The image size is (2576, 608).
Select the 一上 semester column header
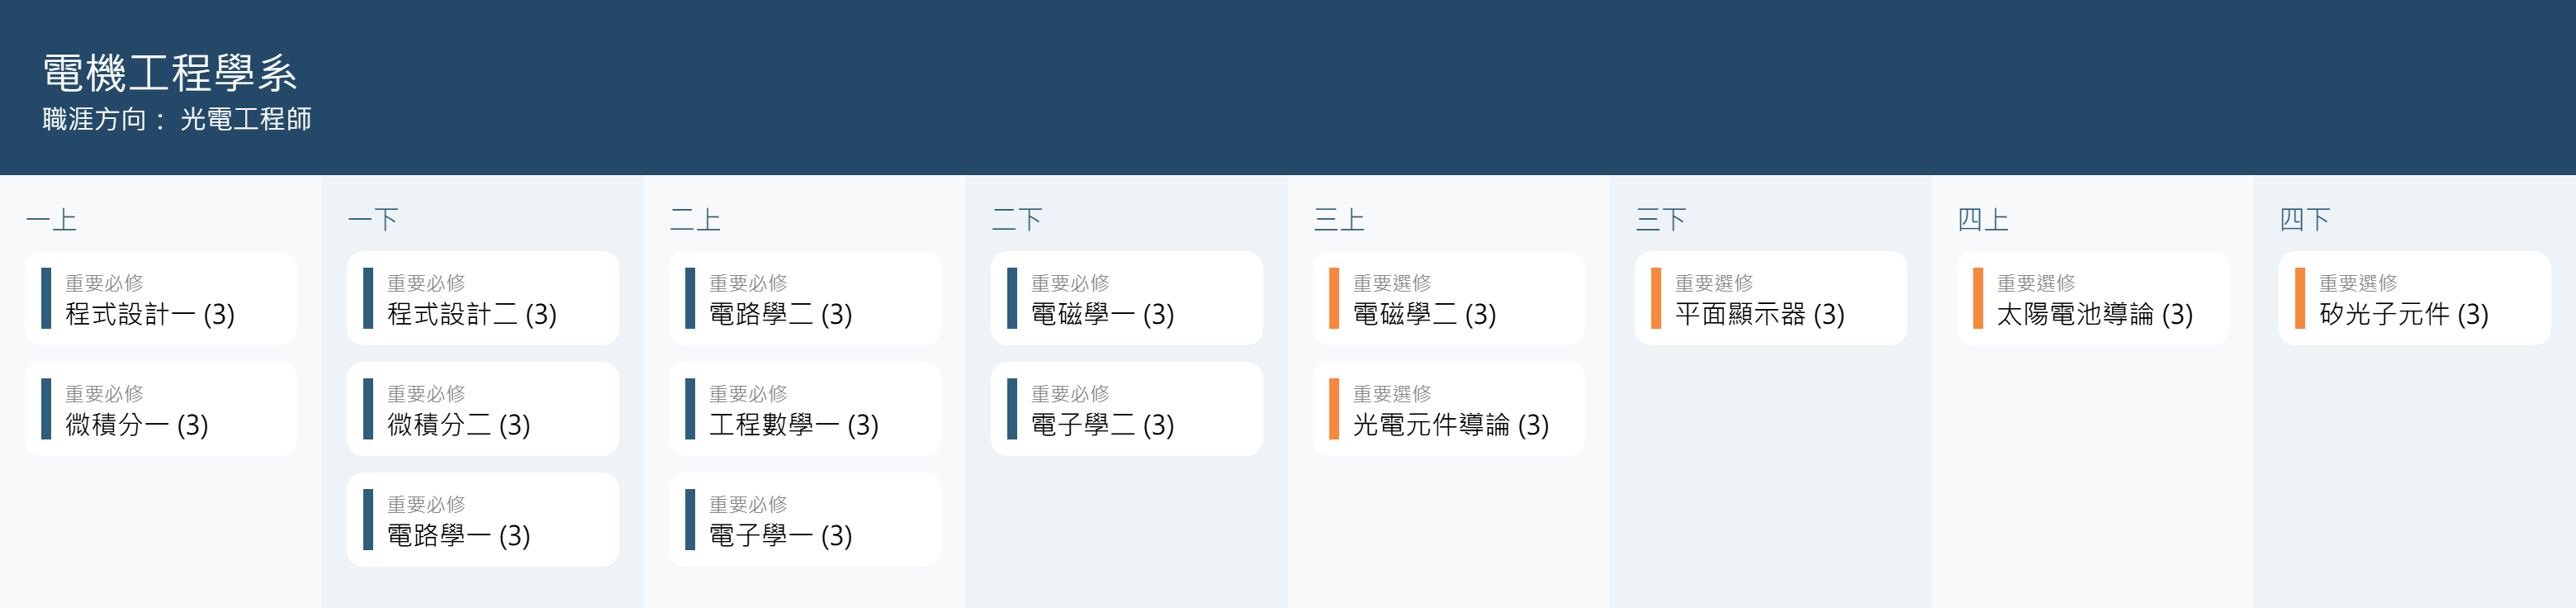[x=51, y=220]
